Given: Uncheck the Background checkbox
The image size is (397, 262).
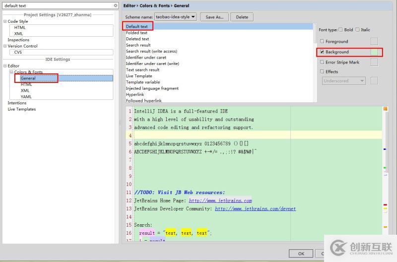Looking at the screenshot, I should pos(323,52).
